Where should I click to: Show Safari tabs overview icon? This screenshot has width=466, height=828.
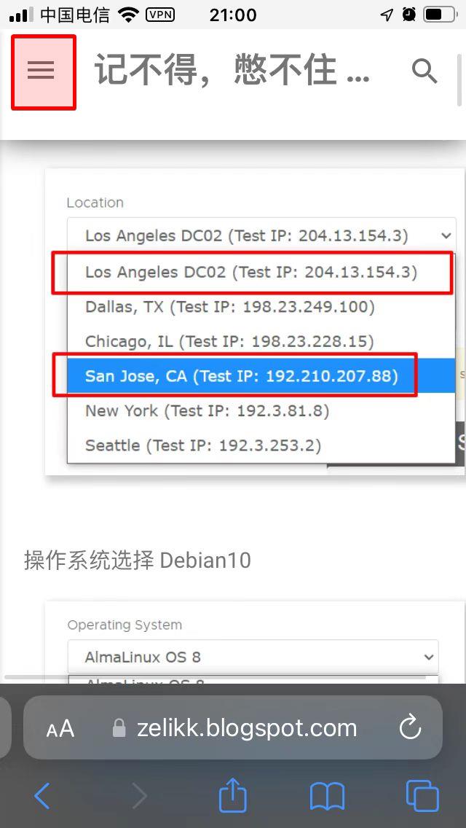point(422,795)
